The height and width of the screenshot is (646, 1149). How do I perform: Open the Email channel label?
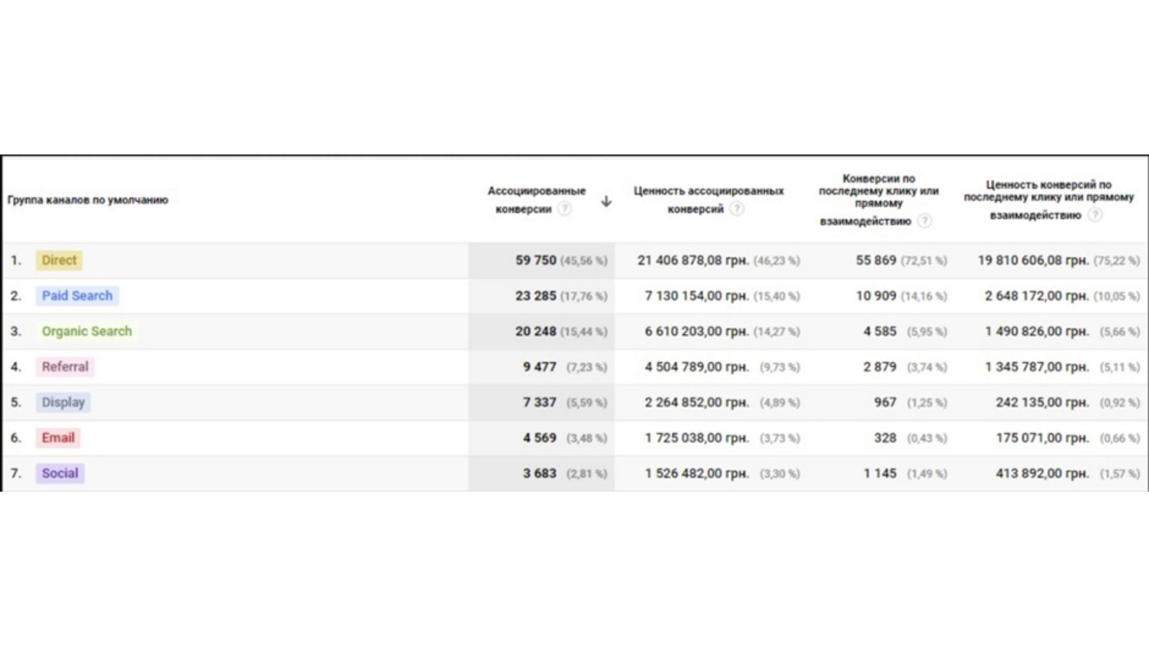58,438
